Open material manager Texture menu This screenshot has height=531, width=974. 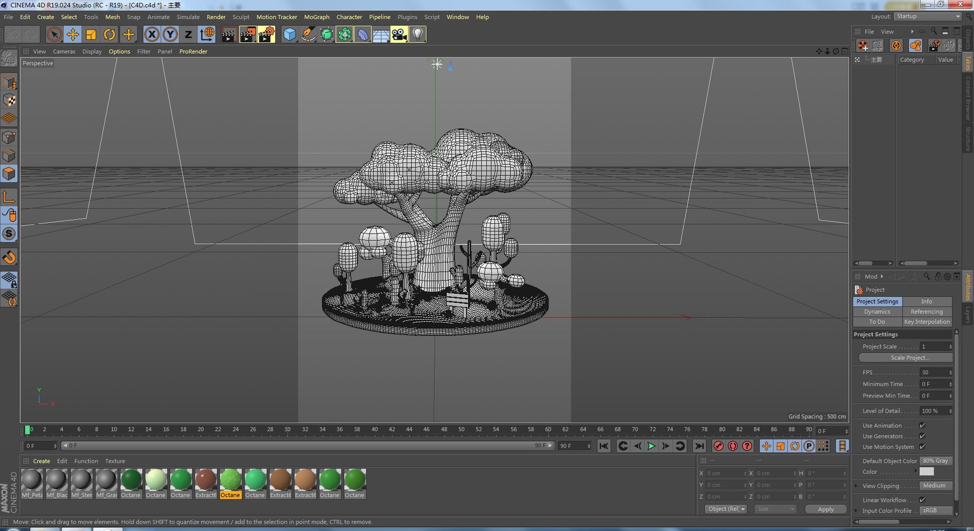point(115,461)
